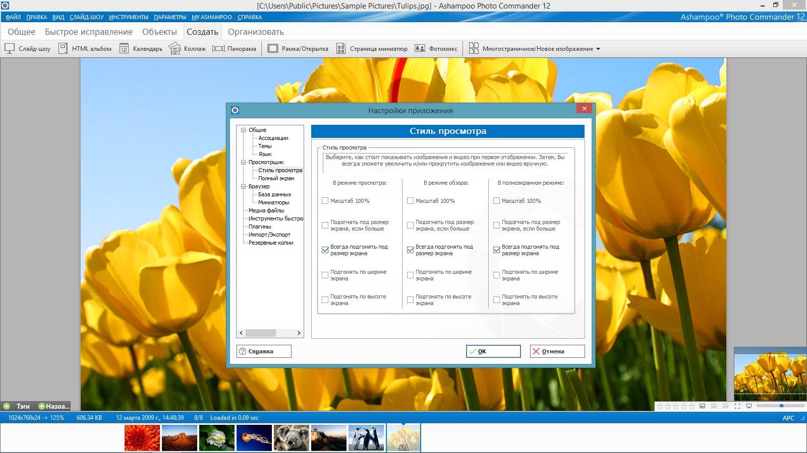
Task: Open the Рамка/Открытка tool
Action: pos(298,49)
